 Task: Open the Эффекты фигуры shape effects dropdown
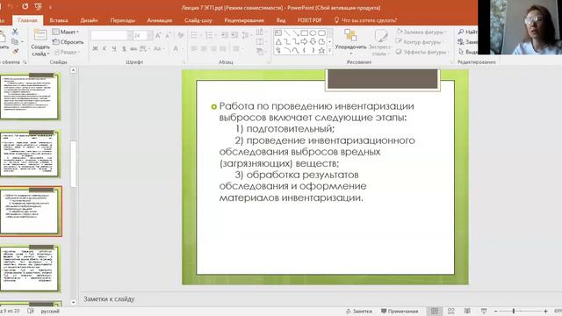[x=421, y=52]
